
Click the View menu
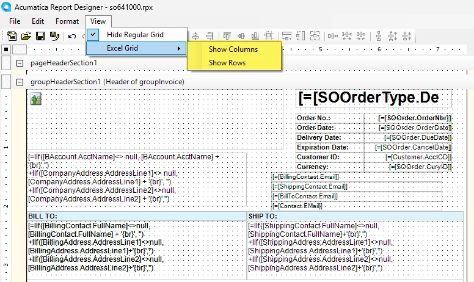[x=98, y=21]
